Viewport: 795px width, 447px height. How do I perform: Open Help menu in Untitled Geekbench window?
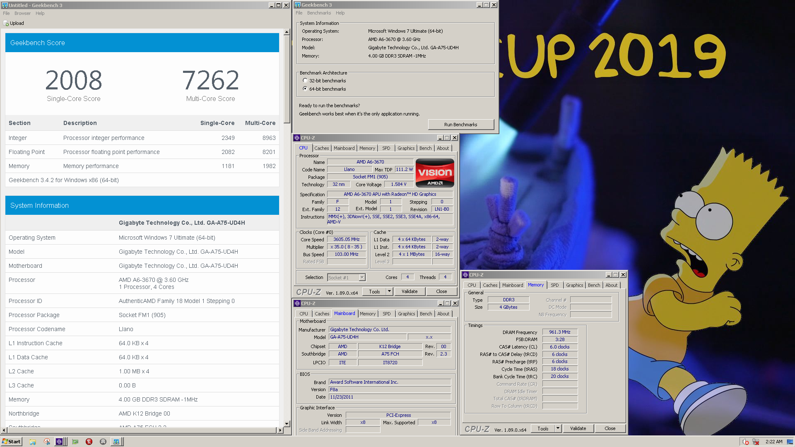pyautogui.click(x=40, y=13)
